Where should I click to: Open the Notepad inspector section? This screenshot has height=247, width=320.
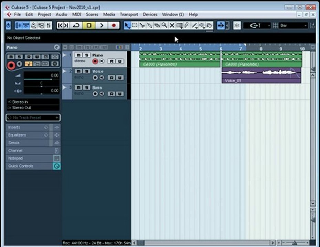point(33,158)
